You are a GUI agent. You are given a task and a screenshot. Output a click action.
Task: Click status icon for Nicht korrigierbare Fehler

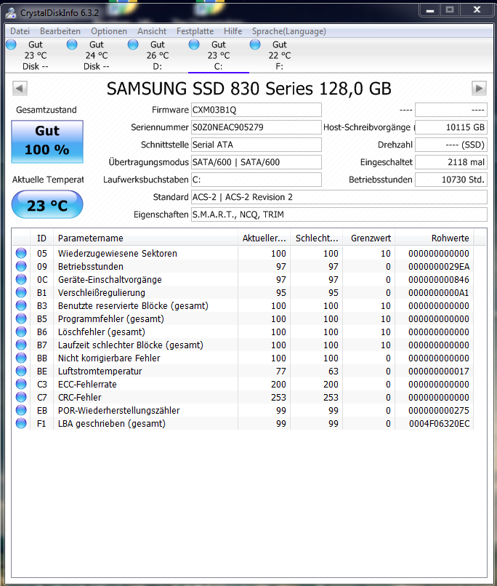tap(21, 358)
